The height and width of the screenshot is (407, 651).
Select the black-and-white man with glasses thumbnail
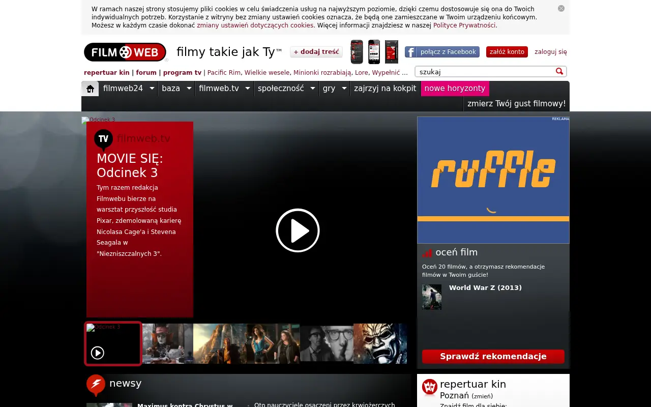(x=327, y=343)
